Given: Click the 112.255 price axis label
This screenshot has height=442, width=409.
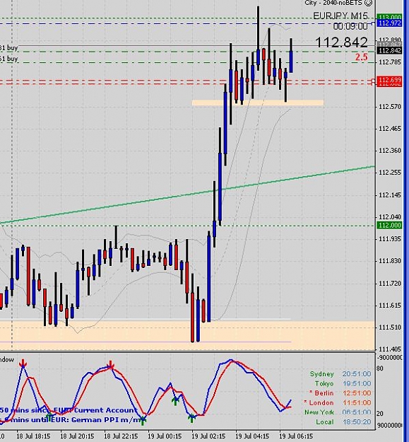Looking at the screenshot, I should coord(390,173).
